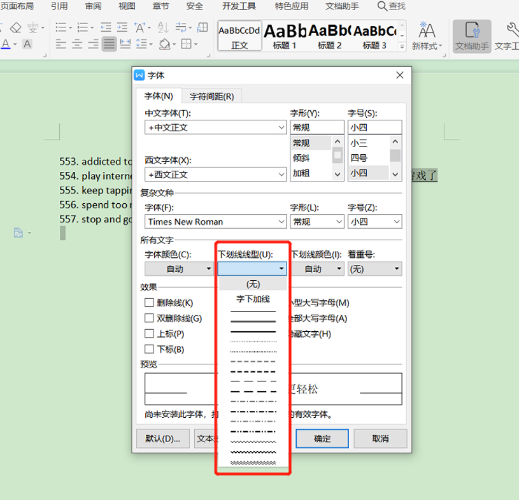Open the 字体颜色 color picker
Viewport: 519px width, 500px height.
coord(179,268)
